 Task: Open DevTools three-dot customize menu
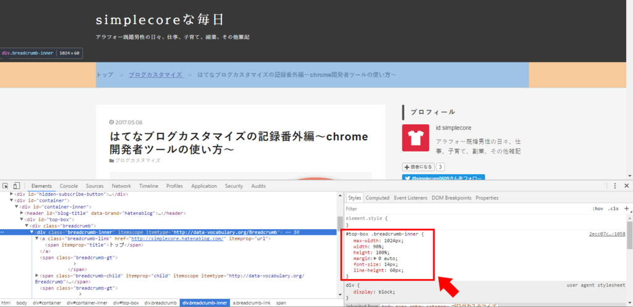pos(615,186)
